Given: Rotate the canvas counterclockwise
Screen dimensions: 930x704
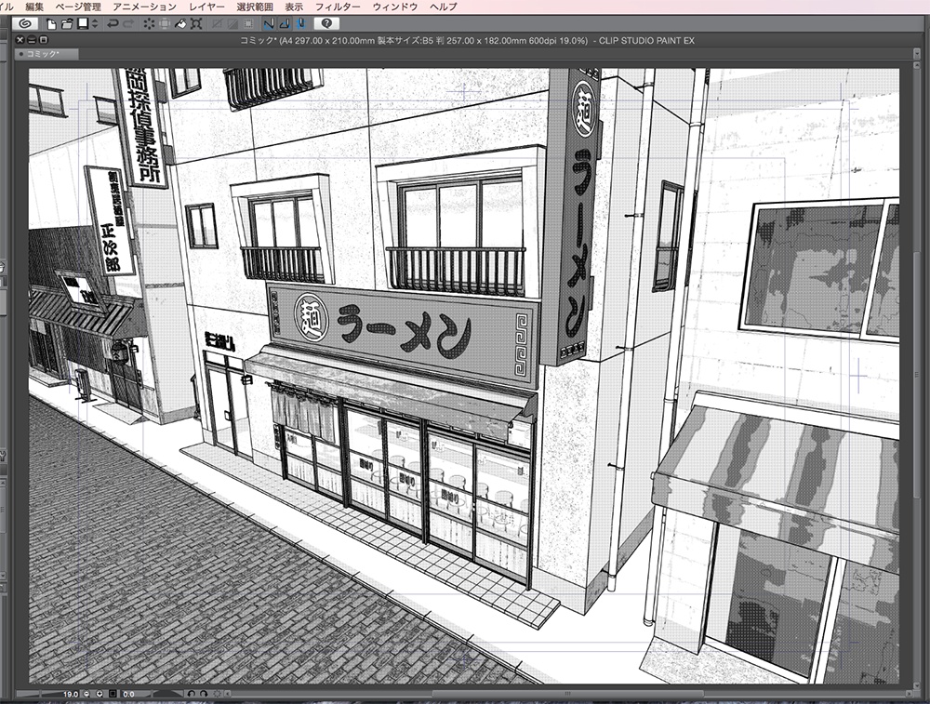Looking at the screenshot, I should tap(193, 693).
